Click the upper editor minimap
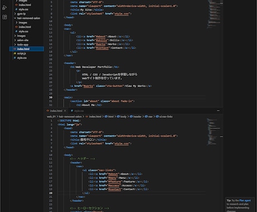 click(x=214, y=14)
